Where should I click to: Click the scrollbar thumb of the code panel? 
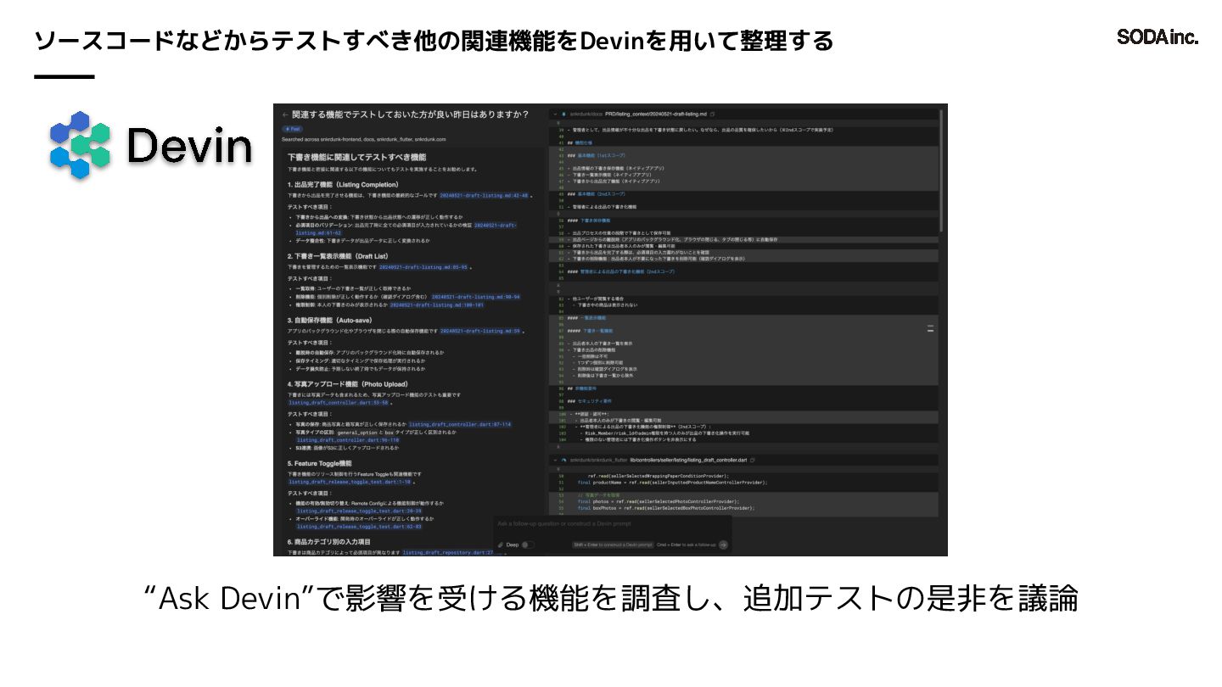[943, 170]
